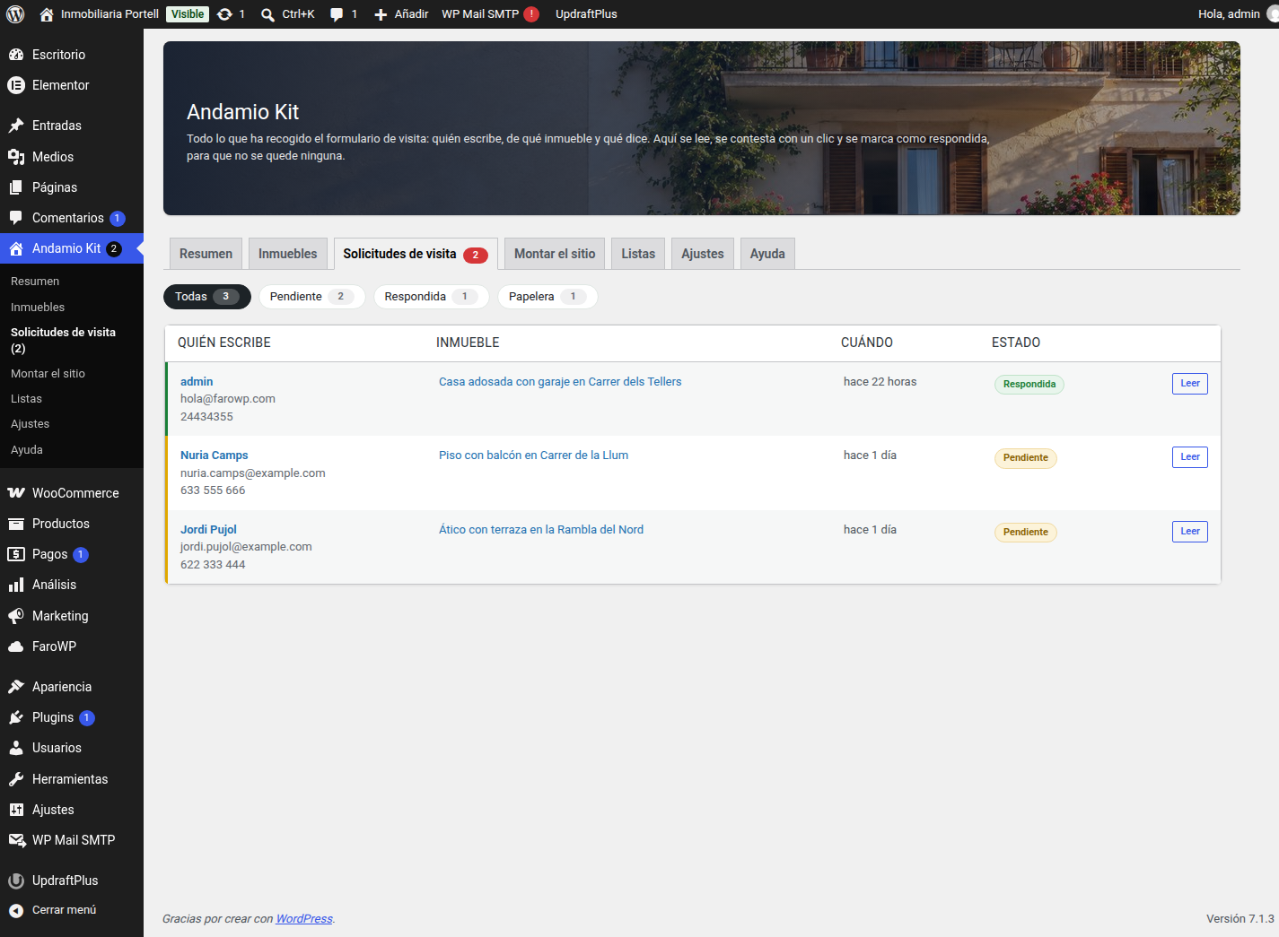
Task: Open WP Mail SMTP in admin bar
Action: coord(490,14)
